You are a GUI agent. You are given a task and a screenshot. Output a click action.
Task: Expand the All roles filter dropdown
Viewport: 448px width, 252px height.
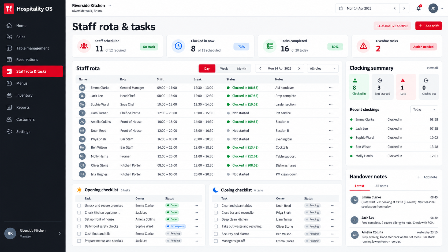pos(323,69)
